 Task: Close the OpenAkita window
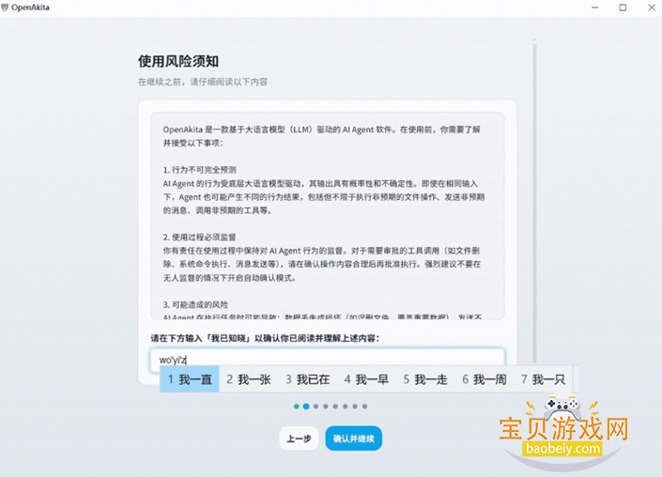(648, 8)
